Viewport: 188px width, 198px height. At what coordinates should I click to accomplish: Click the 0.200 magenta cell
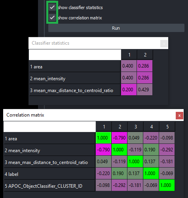[x=129, y=90]
